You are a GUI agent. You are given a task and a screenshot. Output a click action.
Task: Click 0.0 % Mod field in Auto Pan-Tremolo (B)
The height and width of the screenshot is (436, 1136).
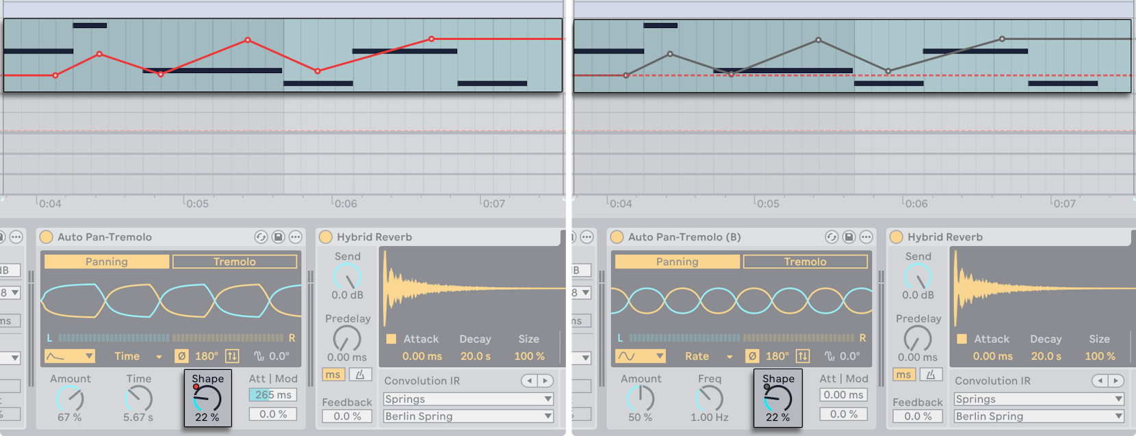844,414
